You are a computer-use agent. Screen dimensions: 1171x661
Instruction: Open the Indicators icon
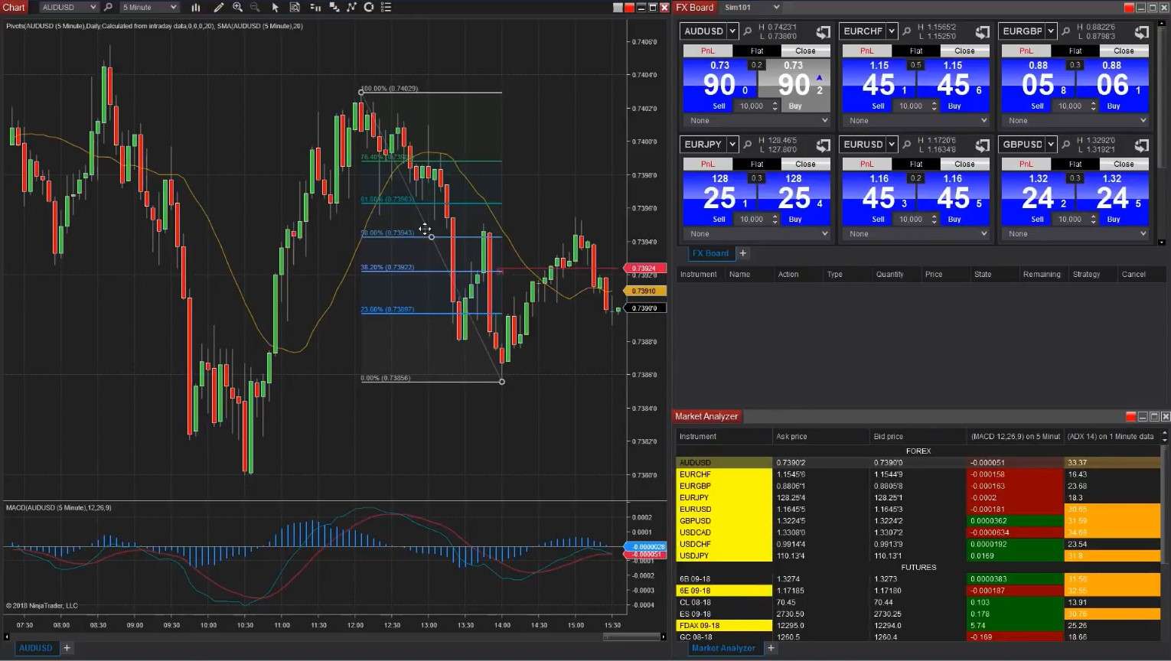351,7
